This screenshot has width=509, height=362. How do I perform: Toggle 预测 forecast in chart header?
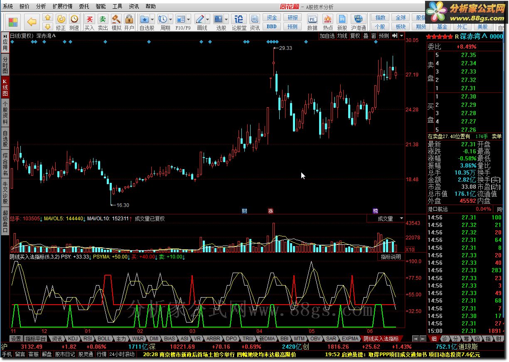pos(384,36)
